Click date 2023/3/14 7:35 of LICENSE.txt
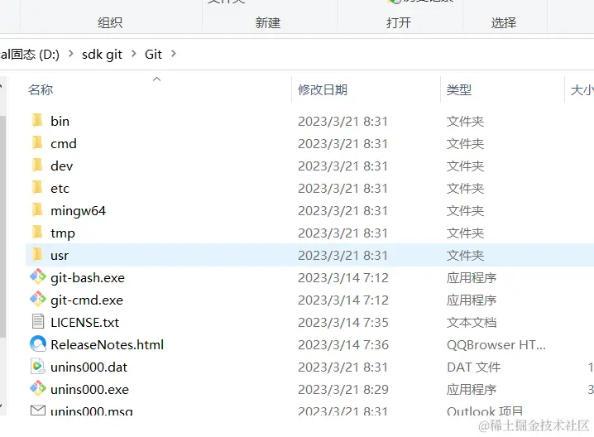The image size is (594, 437). (x=343, y=323)
